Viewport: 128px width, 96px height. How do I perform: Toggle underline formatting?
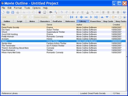(82, 12)
